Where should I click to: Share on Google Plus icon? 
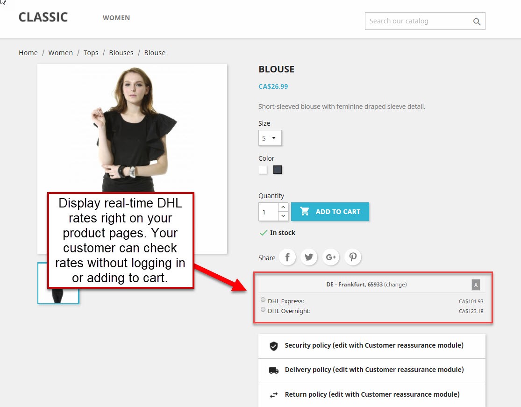[331, 257]
